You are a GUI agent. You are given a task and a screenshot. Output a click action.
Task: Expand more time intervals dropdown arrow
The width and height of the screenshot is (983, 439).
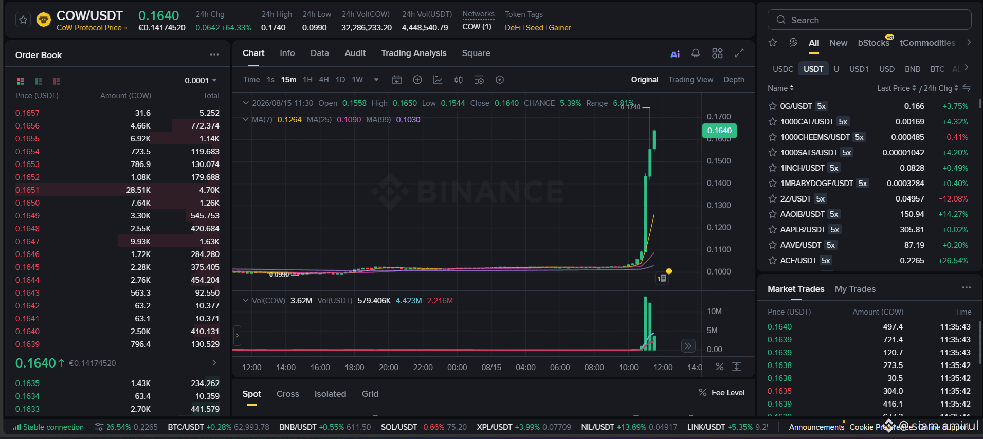click(x=376, y=80)
